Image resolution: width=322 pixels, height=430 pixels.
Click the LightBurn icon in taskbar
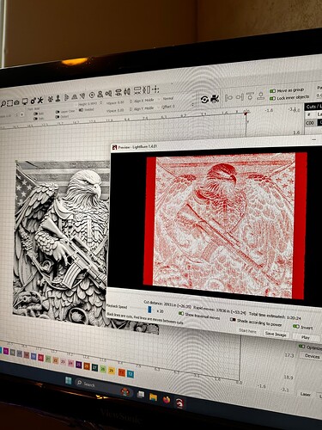[x=179, y=402]
